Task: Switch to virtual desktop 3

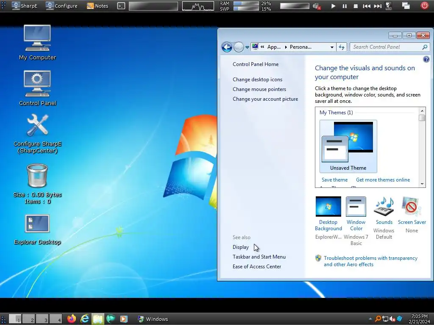Action: point(42,319)
